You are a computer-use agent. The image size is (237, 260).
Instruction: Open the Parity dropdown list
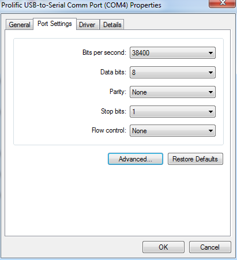click(172, 92)
